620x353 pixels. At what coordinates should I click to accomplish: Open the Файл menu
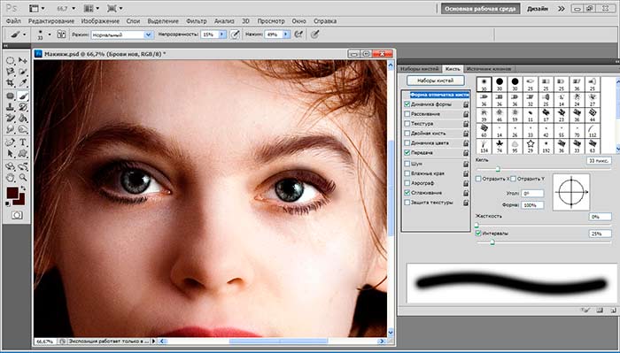click(x=13, y=21)
